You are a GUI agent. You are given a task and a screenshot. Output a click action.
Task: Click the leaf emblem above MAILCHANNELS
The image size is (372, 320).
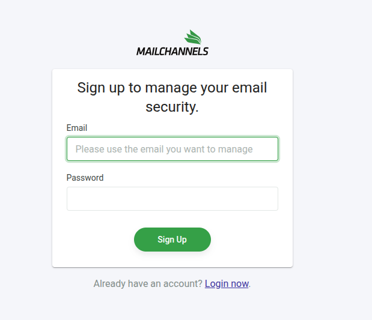(192, 37)
